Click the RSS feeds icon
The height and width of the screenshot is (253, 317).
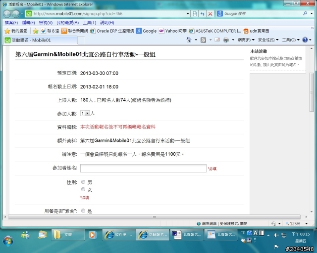[203, 40]
